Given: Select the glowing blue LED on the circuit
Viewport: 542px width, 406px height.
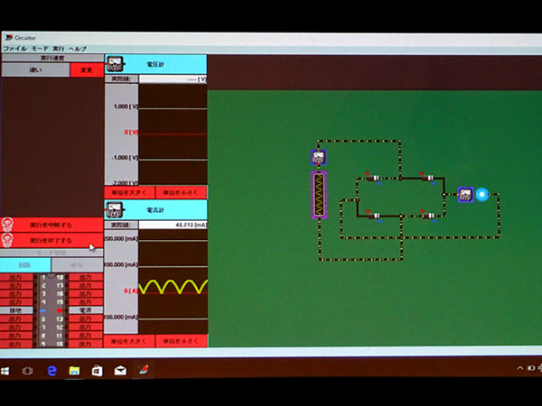Looking at the screenshot, I should point(481,194).
